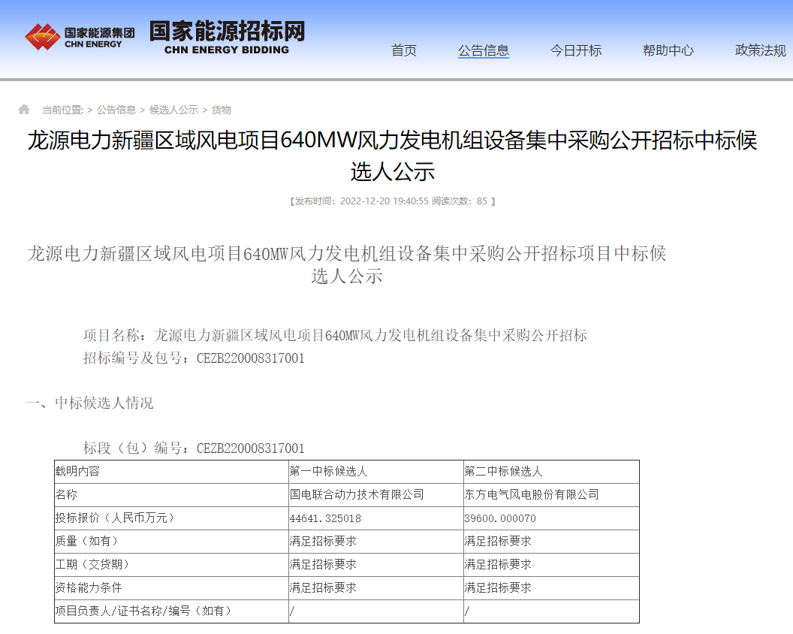The image size is (793, 634).
Task: Click the 资格能力条件 row label
Action: point(171,588)
